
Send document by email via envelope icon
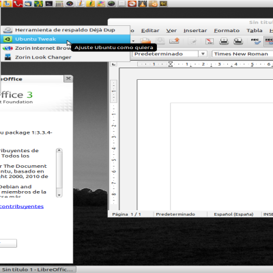[x=174, y=41]
